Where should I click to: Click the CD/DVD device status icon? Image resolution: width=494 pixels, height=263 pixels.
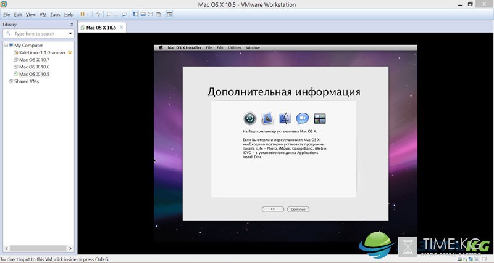[x=466, y=259]
